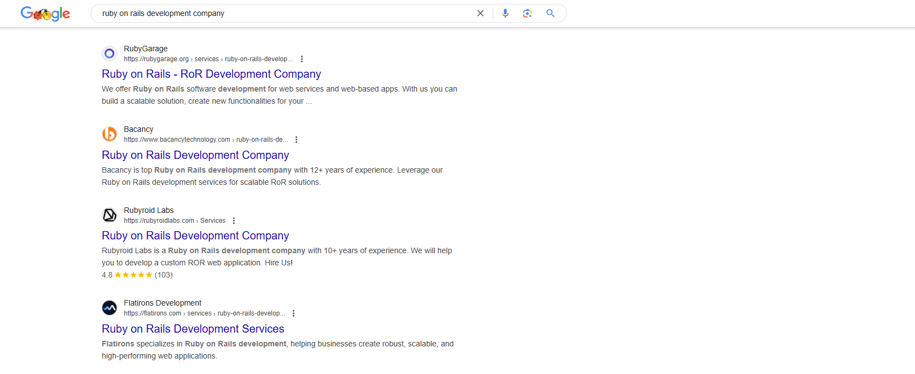Click the 4.8 star rating for Rubyroid Labs

click(133, 275)
